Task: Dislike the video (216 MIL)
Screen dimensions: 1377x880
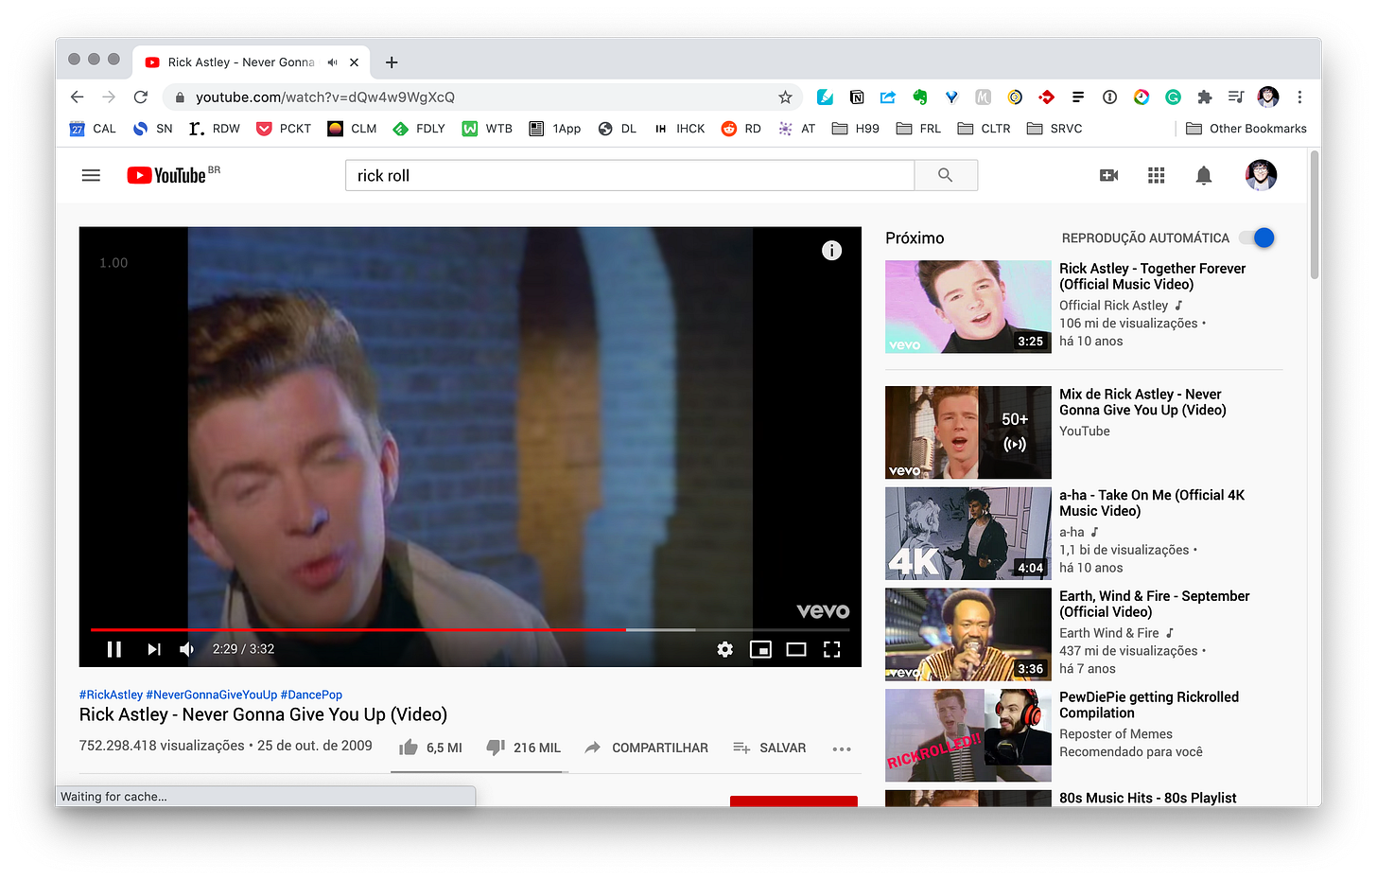Action: [x=523, y=748]
